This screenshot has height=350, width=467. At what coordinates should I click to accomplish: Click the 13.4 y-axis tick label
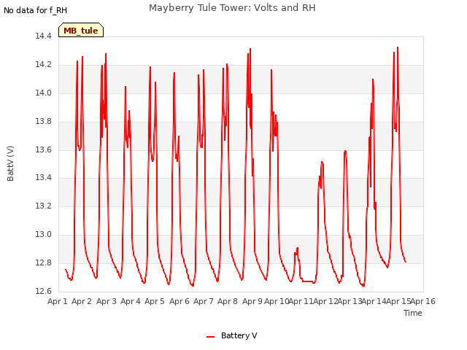pyautogui.click(x=43, y=178)
